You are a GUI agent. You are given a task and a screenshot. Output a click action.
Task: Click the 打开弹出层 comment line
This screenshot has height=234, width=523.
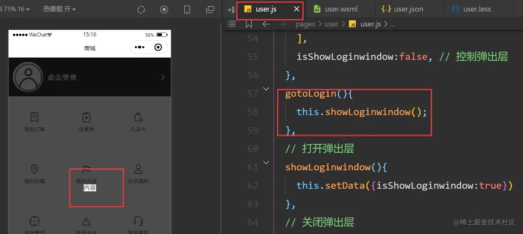tap(319, 149)
